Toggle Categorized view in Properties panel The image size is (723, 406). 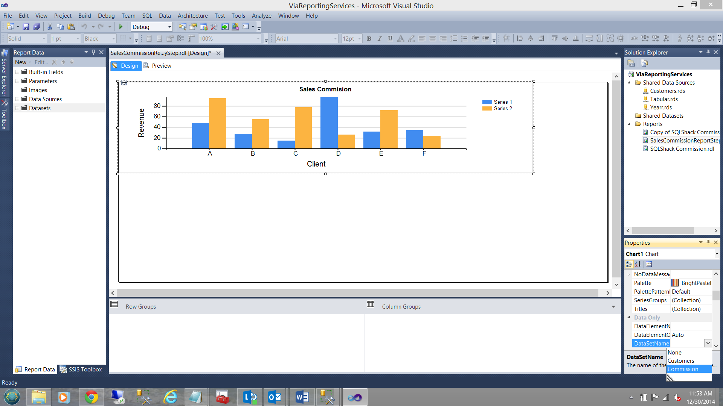pyautogui.click(x=629, y=264)
